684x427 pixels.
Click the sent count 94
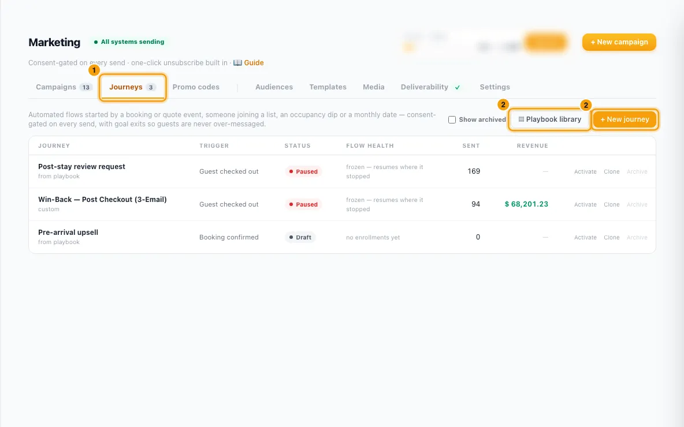point(476,204)
